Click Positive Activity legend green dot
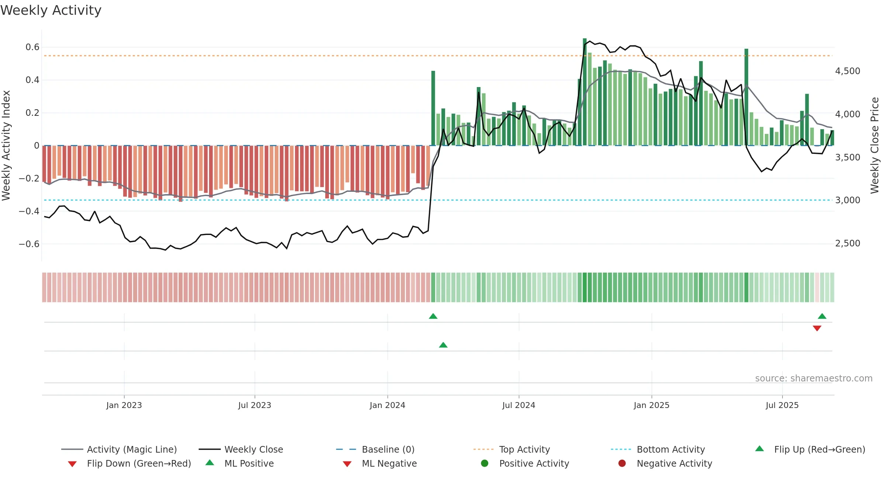 (485, 463)
